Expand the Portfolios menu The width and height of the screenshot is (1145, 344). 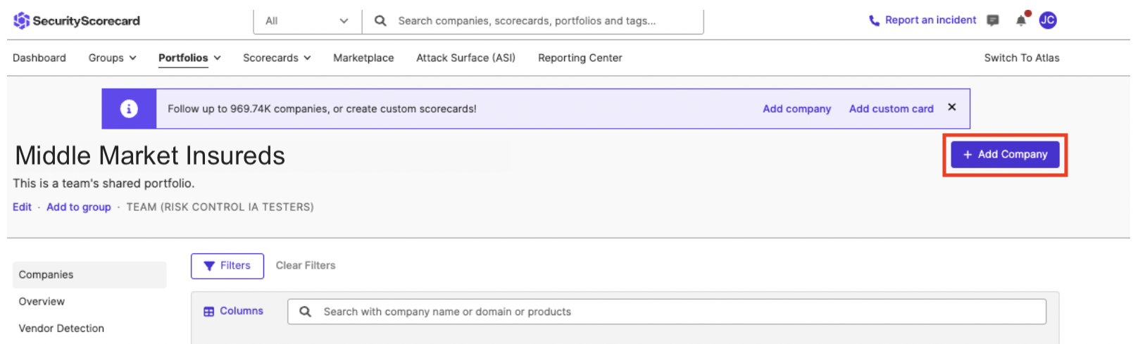pos(189,58)
